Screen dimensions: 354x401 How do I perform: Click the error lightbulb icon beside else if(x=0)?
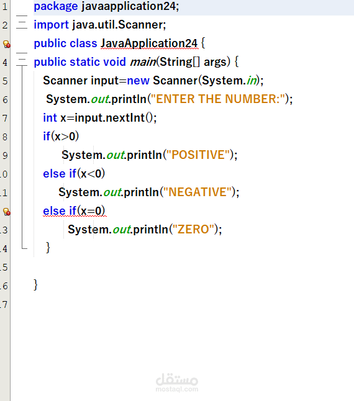(7, 212)
